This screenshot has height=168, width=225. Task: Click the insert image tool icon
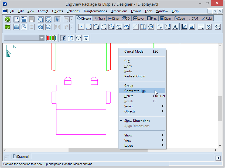192,27
